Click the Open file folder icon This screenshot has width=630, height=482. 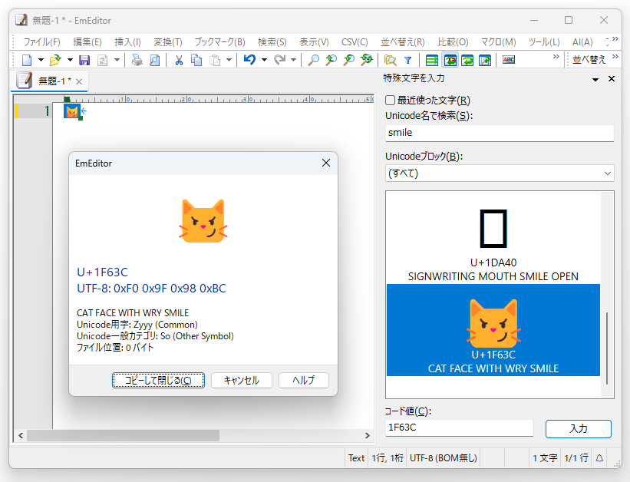coord(55,61)
